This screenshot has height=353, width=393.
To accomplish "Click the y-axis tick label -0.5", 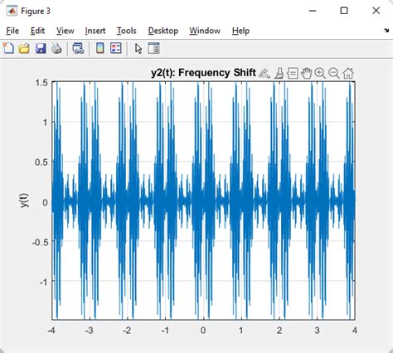I will [x=41, y=242].
